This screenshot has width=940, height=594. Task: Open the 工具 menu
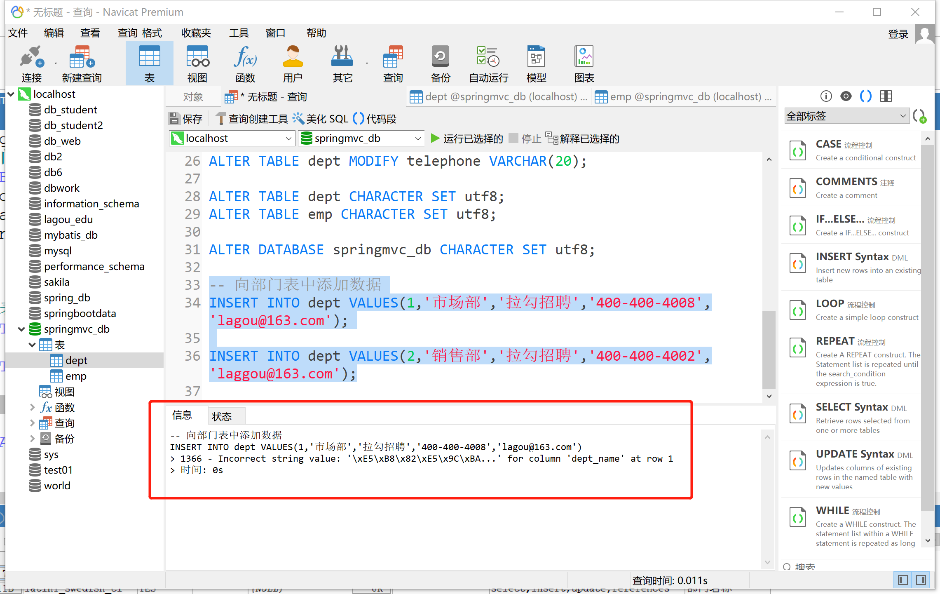click(x=239, y=33)
